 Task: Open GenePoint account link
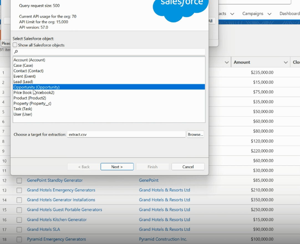[149, 180]
